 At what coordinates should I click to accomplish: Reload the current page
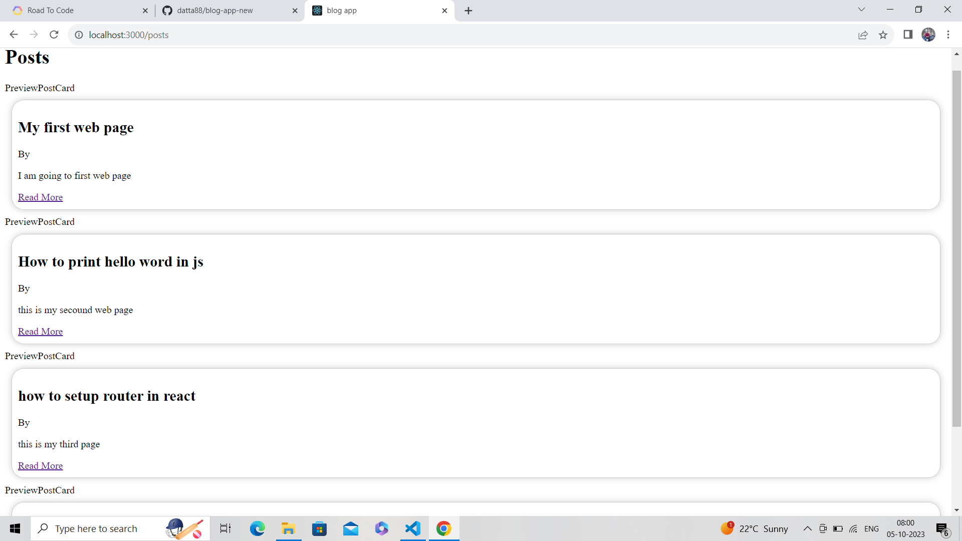[x=54, y=35]
